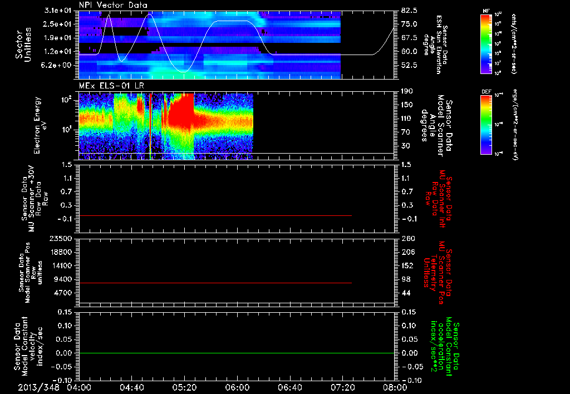Click the 98 telemetry tick value
This screenshot has width=570, height=394.
coord(406,279)
